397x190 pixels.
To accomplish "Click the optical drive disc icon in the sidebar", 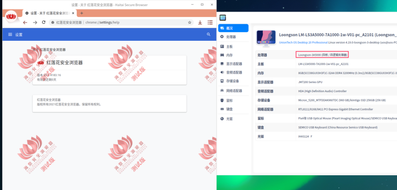I will tap(222, 119).
